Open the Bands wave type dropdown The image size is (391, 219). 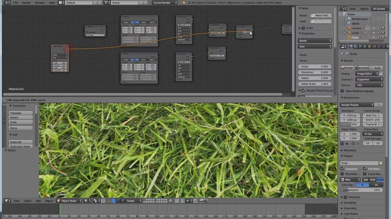pyautogui.click(x=315, y=41)
